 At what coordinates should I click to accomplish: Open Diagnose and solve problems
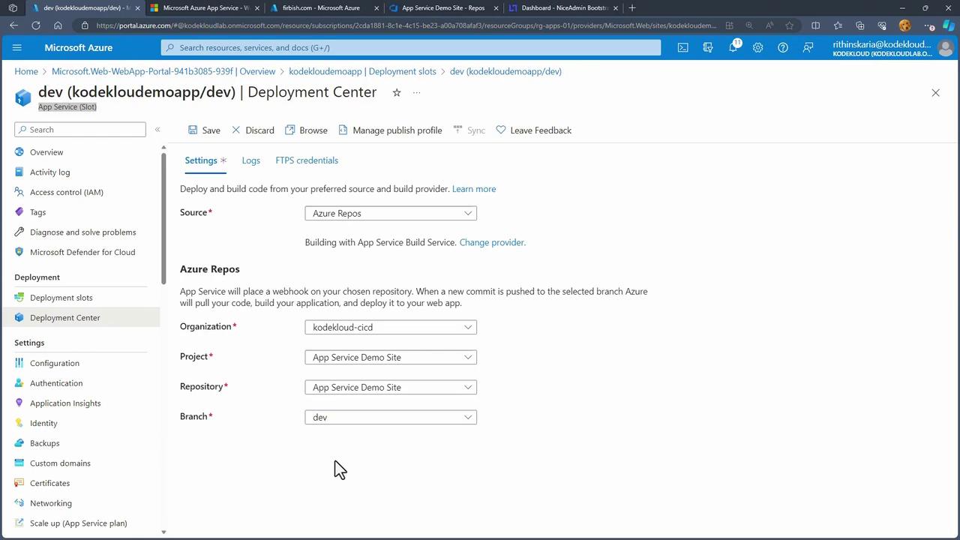click(82, 232)
